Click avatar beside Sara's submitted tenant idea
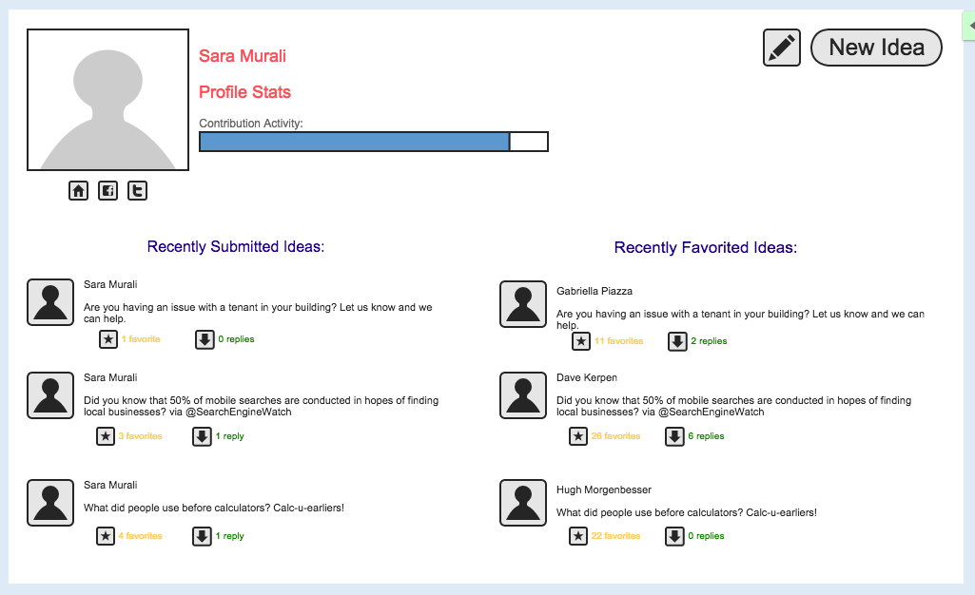The image size is (975, 595). 50,302
